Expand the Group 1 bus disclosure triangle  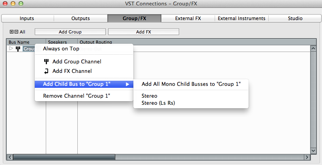pyautogui.click(x=11, y=48)
